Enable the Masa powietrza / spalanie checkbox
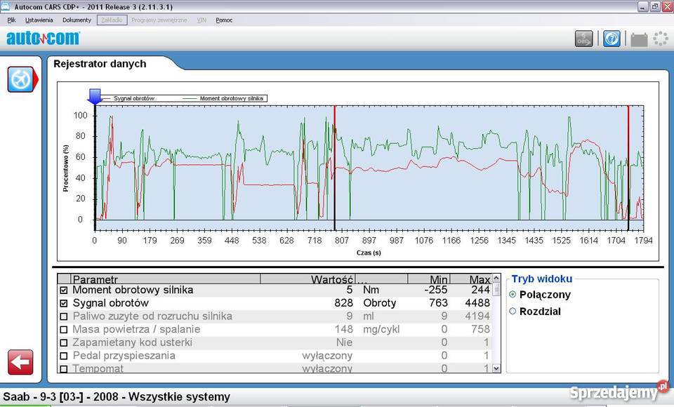This screenshot has width=674, height=407. click(65, 330)
